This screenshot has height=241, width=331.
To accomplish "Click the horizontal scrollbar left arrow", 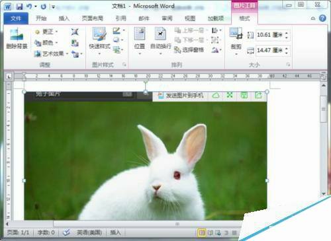I will tap(7, 224).
